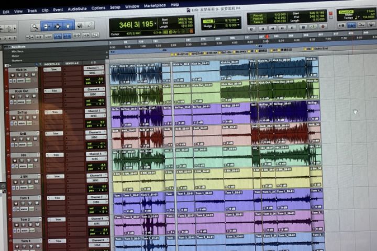
Task: Open the Marketplace menu
Action: tap(155, 6)
